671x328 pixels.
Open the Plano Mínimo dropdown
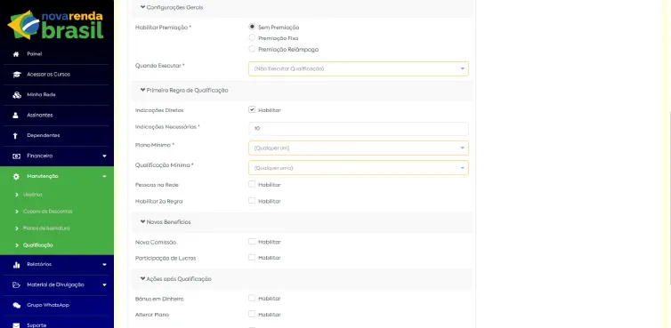359,148
